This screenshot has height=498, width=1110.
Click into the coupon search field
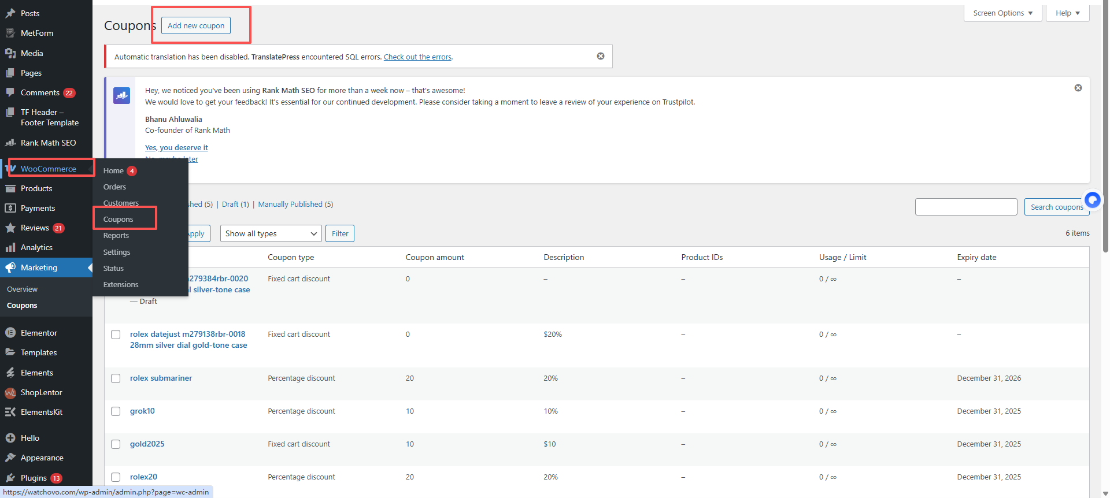pos(965,207)
